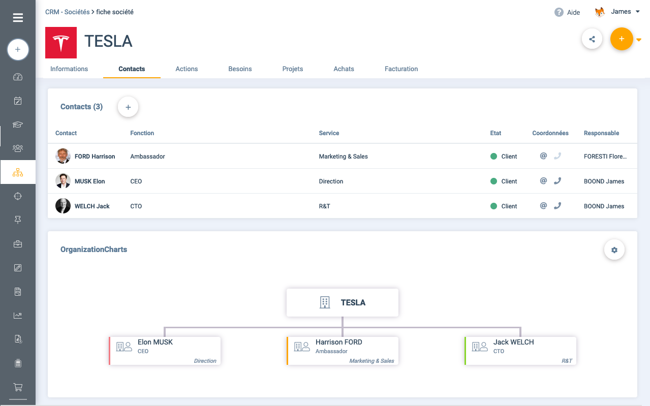
Task: Select the highlighted org-chart icon in sidebar
Action: coord(18,172)
